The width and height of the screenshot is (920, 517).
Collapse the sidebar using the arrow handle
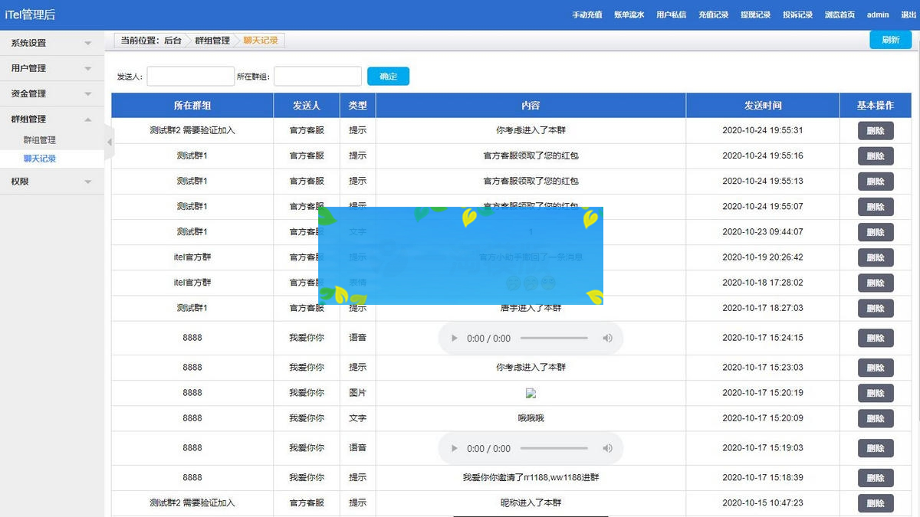110,142
